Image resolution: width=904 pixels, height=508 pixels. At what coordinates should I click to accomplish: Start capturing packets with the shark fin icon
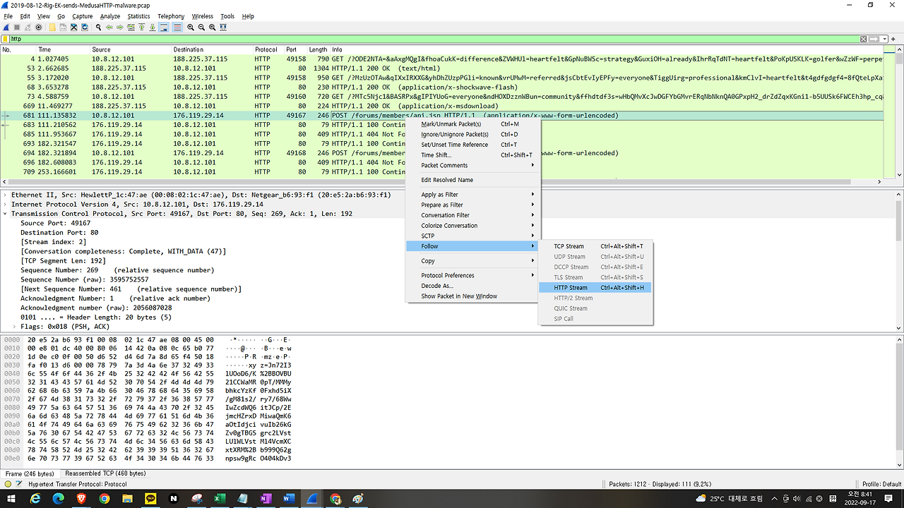pyautogui.click(x=6, y=27)
